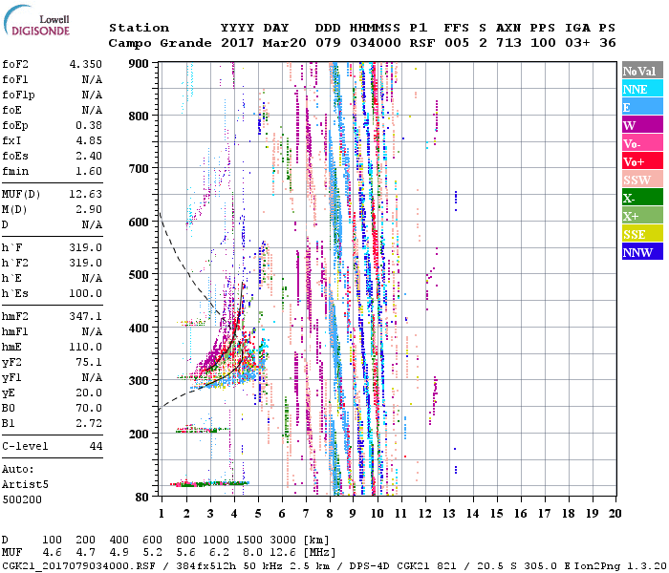Click the MUF(D) value 12.63

point(86,195)
